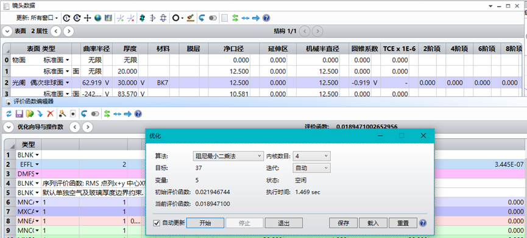Click the black crosshair plus icon in lens toolbar
The width and height of the screenshot is (527, 238).
(87, 18)
